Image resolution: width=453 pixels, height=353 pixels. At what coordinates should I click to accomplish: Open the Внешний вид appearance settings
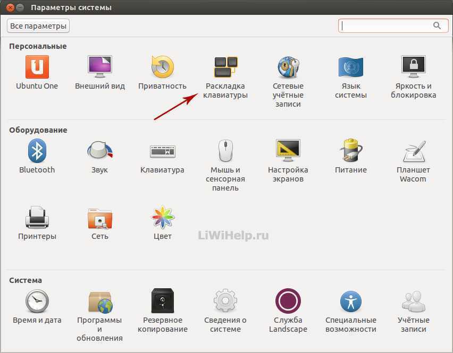pyautogui.click(x=99, y=68)
